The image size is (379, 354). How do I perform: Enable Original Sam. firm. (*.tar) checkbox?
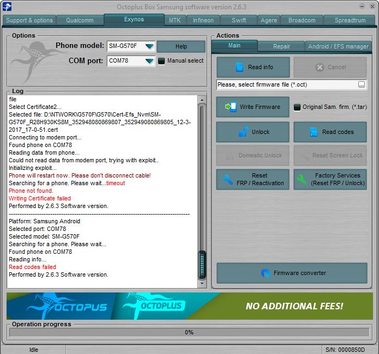(297, 107)
